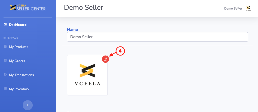258x112 pixels.
Task: Click the red edit logo pencil icon
Action: 105,59
